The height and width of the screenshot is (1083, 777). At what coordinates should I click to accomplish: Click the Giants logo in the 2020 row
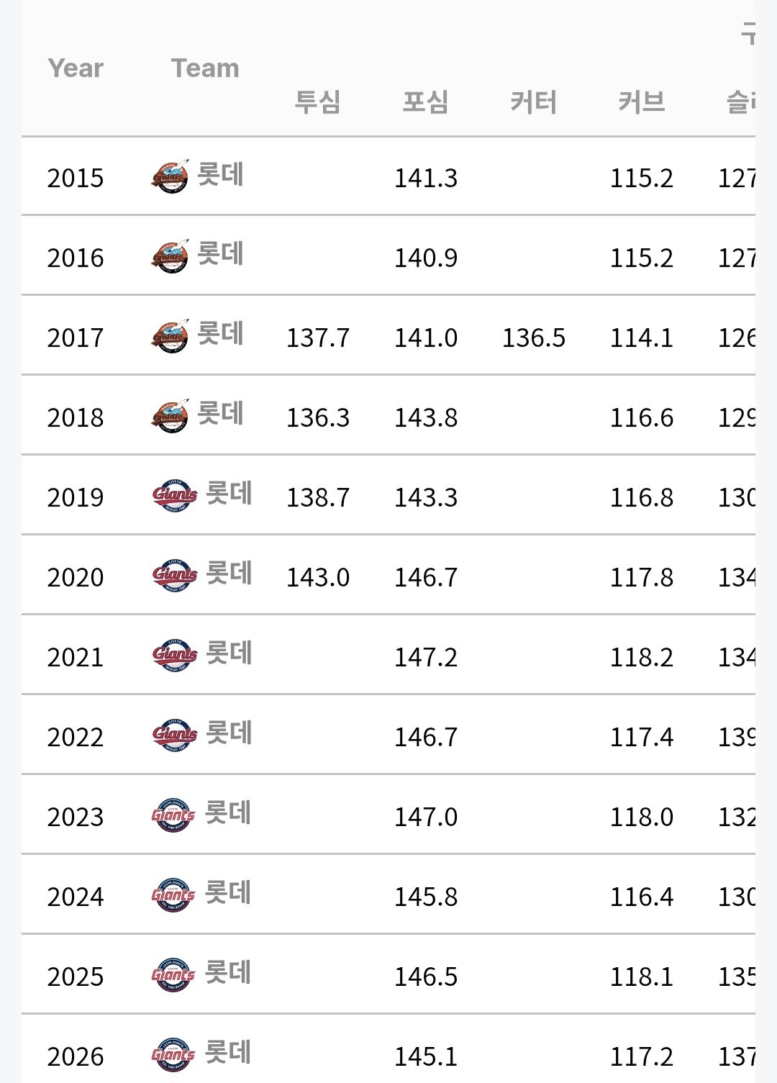click(x=174, y=576)
